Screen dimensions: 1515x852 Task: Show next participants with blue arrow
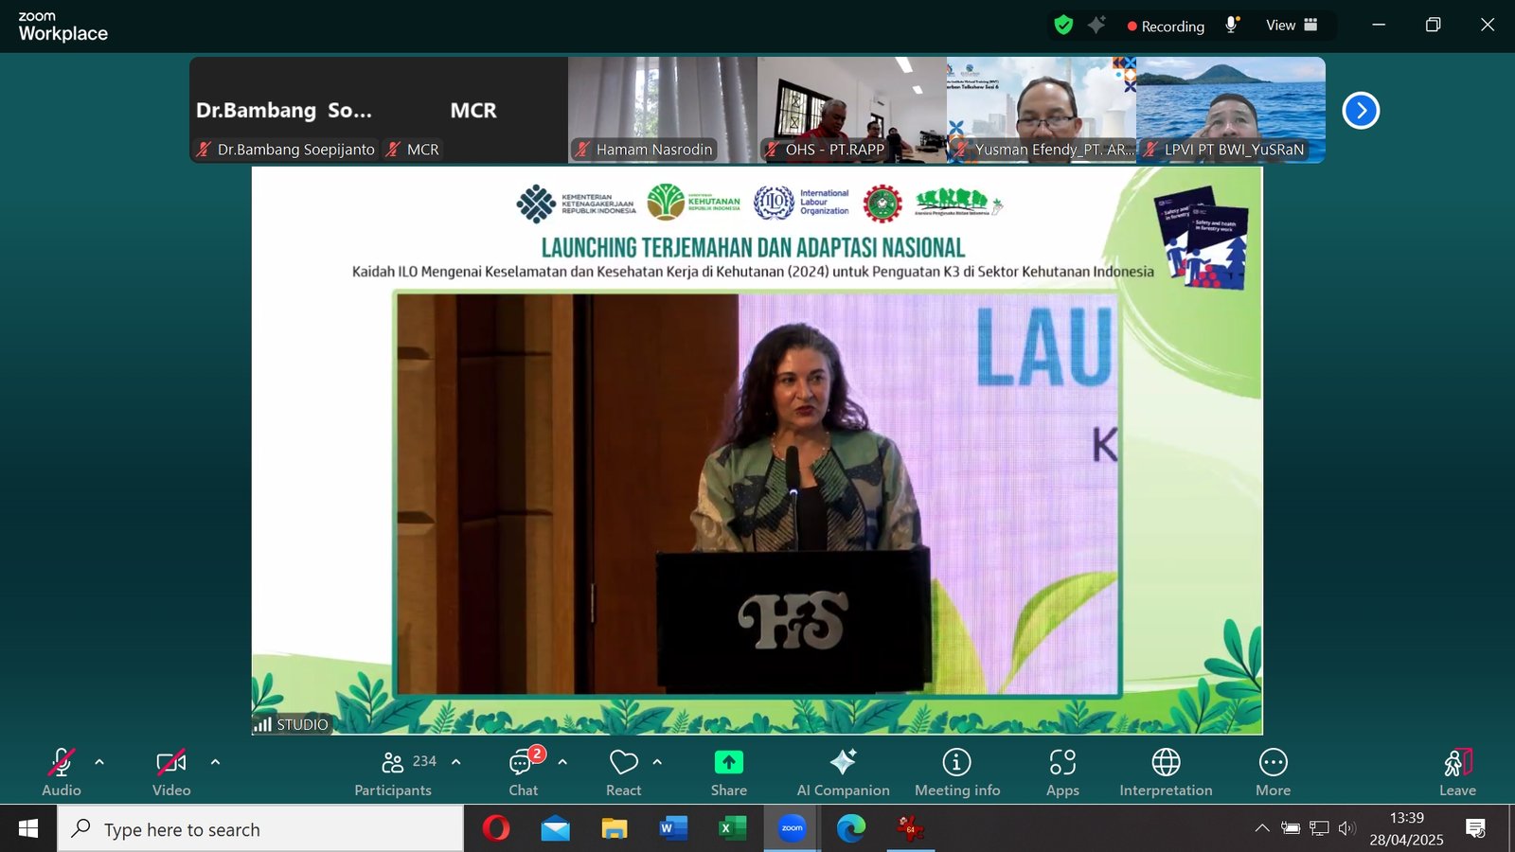(1361, 111)
